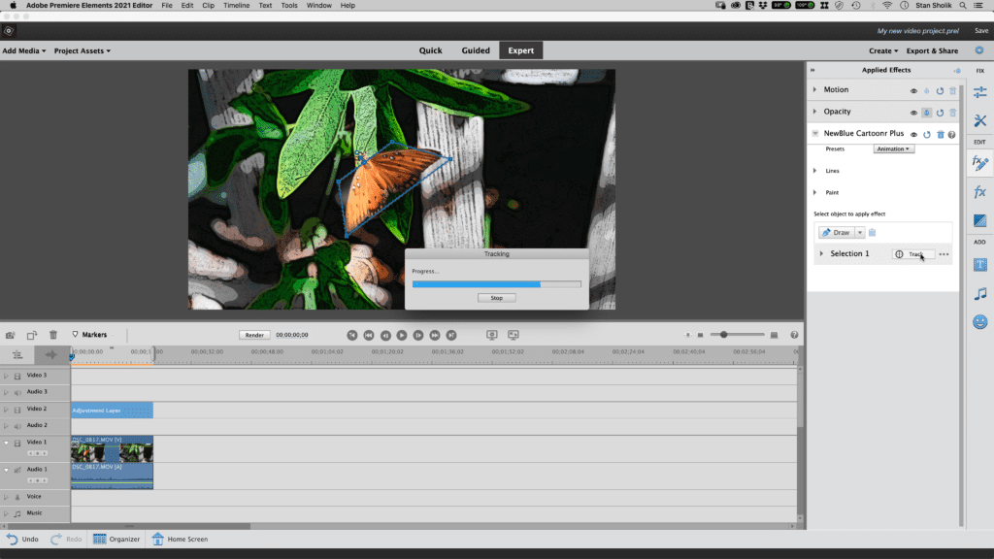Open Export & Share
Screen dimensions: 994x559
[x=932, y=50]
